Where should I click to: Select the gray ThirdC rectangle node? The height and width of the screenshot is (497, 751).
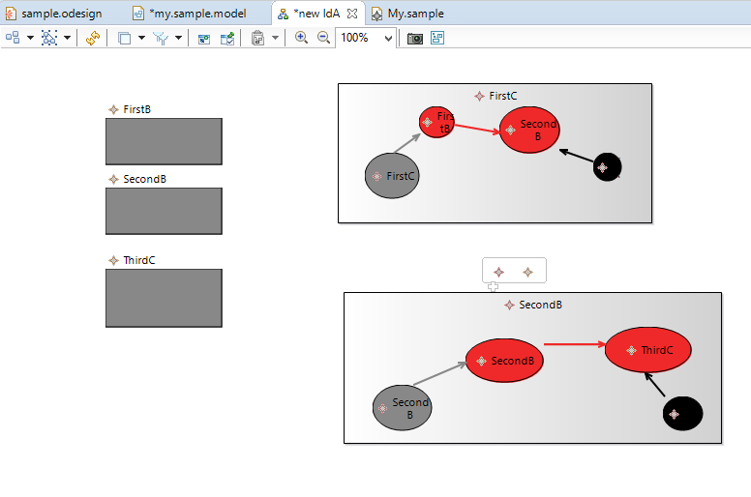(x=164, y=298)
